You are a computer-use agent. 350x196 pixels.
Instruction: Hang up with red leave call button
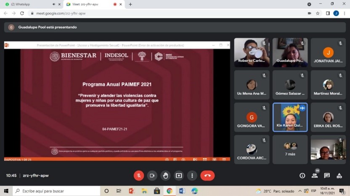point(207,175)
